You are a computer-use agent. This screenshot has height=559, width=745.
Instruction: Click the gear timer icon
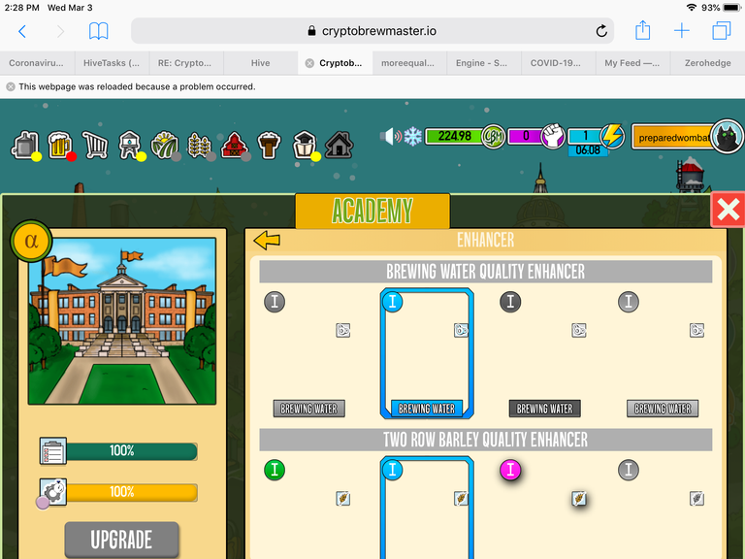[52, 492]
